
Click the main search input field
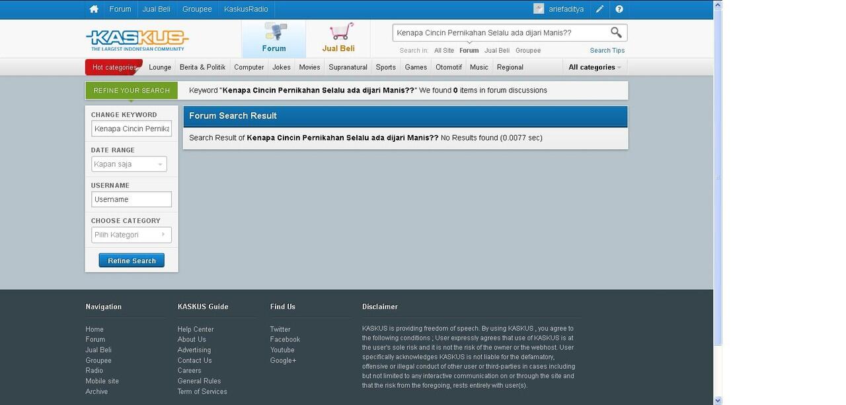[x=500, y=32]
